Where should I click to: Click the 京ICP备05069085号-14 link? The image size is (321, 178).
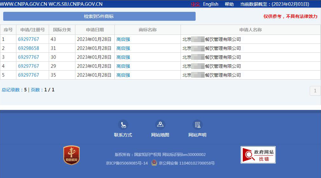127,163
